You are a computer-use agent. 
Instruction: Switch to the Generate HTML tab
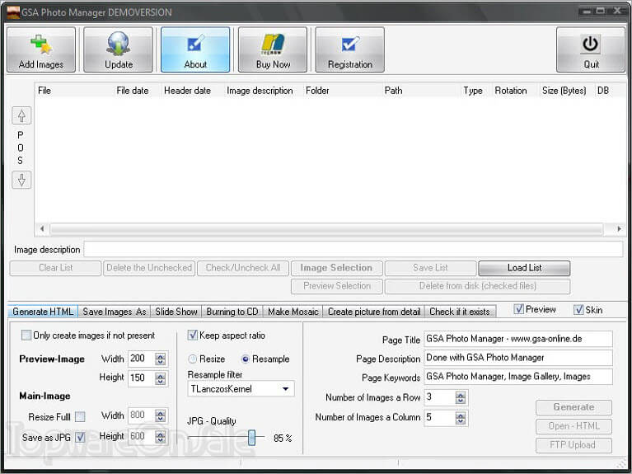[43, 312]
